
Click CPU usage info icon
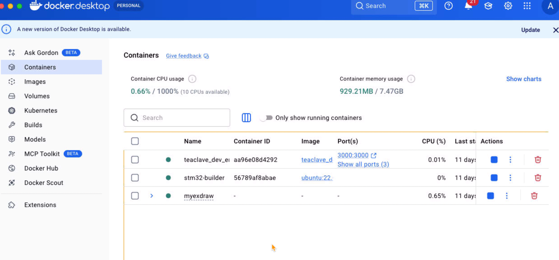(192, 79)
